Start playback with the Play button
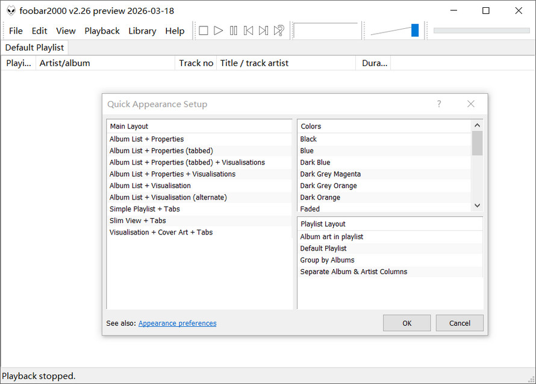 tap(218, 31)
